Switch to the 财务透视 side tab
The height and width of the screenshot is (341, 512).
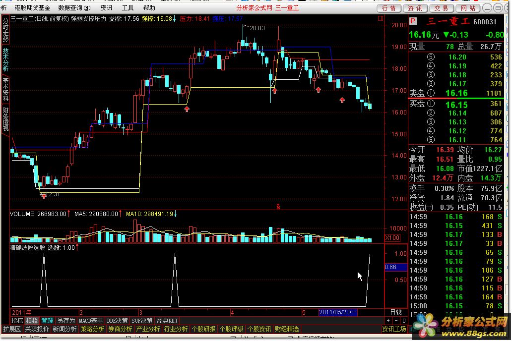tap(5, 119)
